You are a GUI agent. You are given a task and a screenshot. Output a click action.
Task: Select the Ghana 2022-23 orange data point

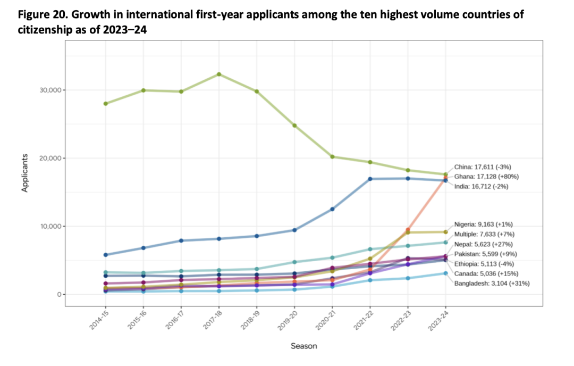click(408, 230)
